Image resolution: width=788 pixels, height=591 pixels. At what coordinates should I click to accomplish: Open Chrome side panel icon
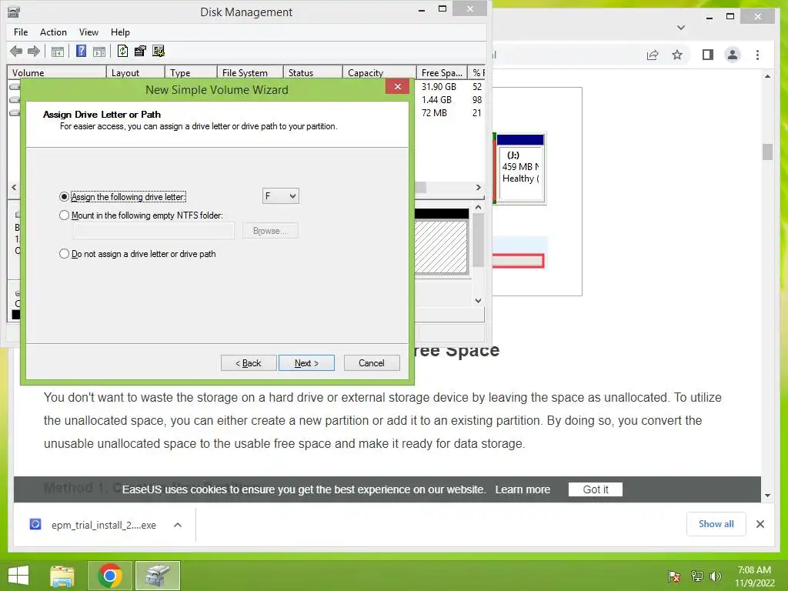pyautogui.click(x=708, y=55)
